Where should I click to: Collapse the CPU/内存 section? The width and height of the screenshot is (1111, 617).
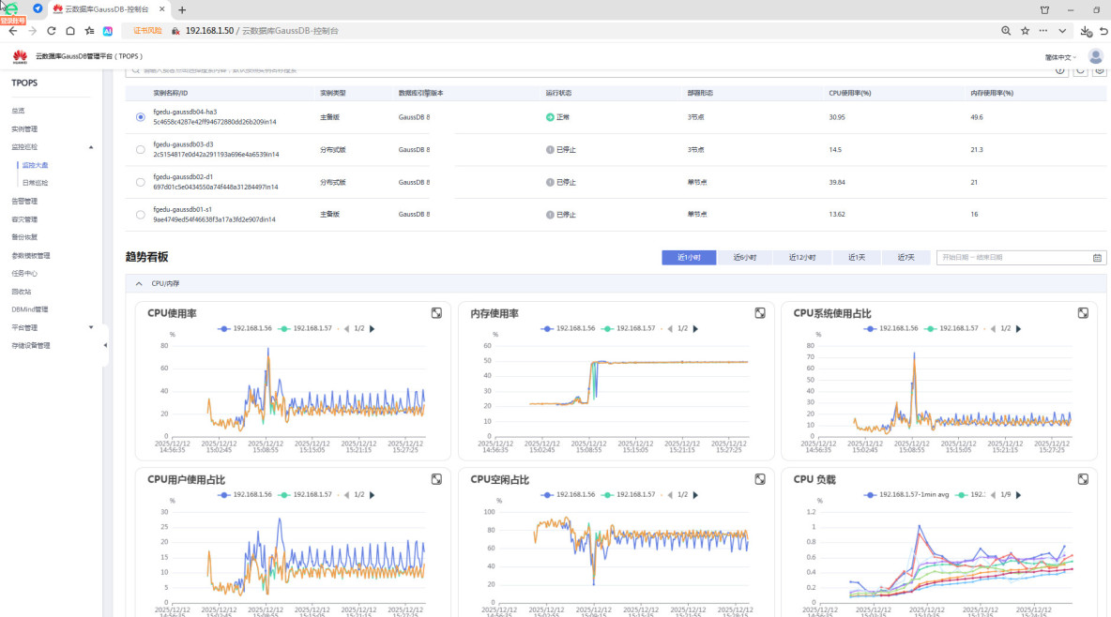pos(139,283)
